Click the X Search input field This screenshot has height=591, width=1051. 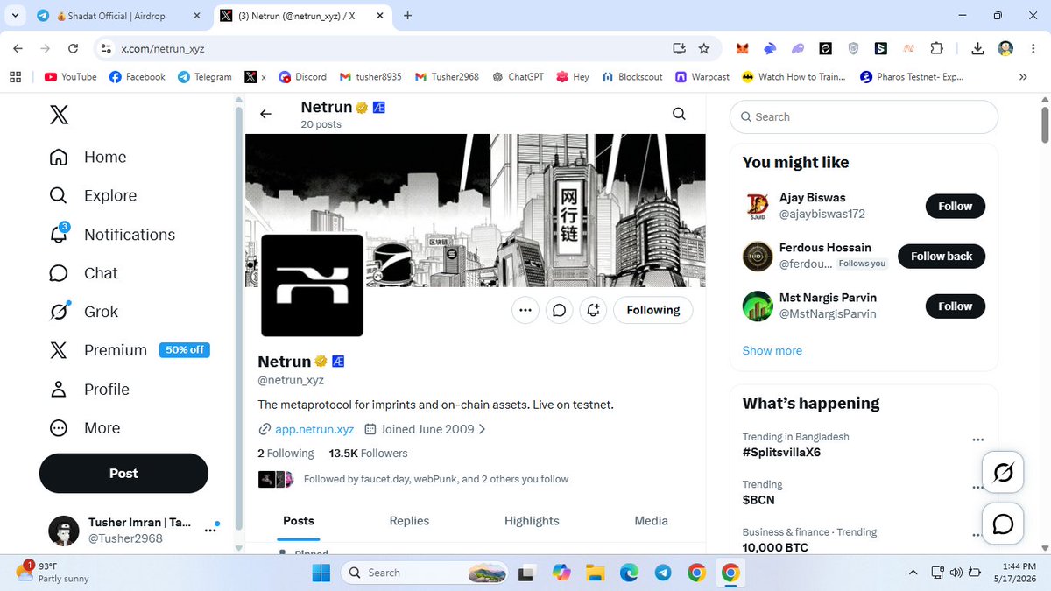tap(864, 116)
